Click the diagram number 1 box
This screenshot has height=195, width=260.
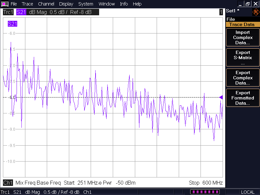[221, 12]
